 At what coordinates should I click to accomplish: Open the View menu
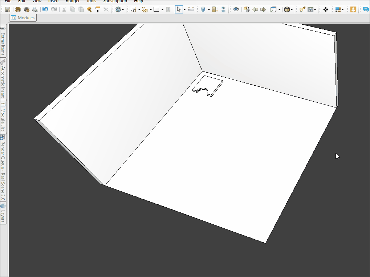tap(37, 1)
